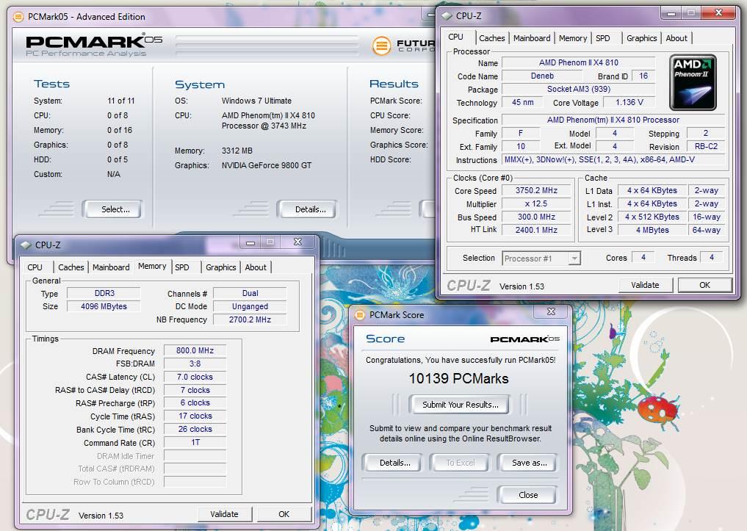Click Details... in PCMark Score dialog

click(x=392, y=463)
